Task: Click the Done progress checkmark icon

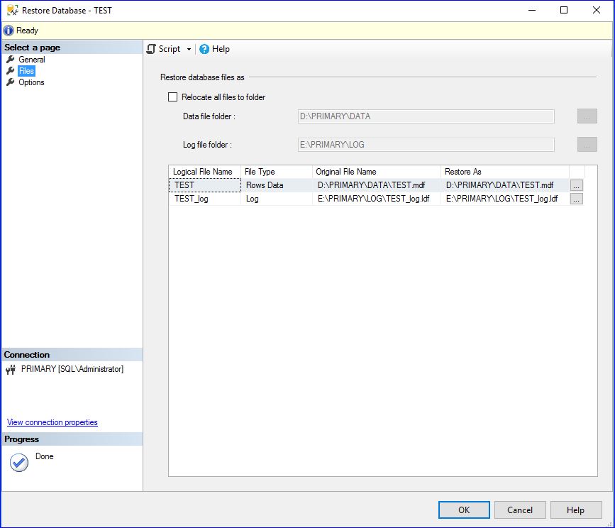Action: 19,463
